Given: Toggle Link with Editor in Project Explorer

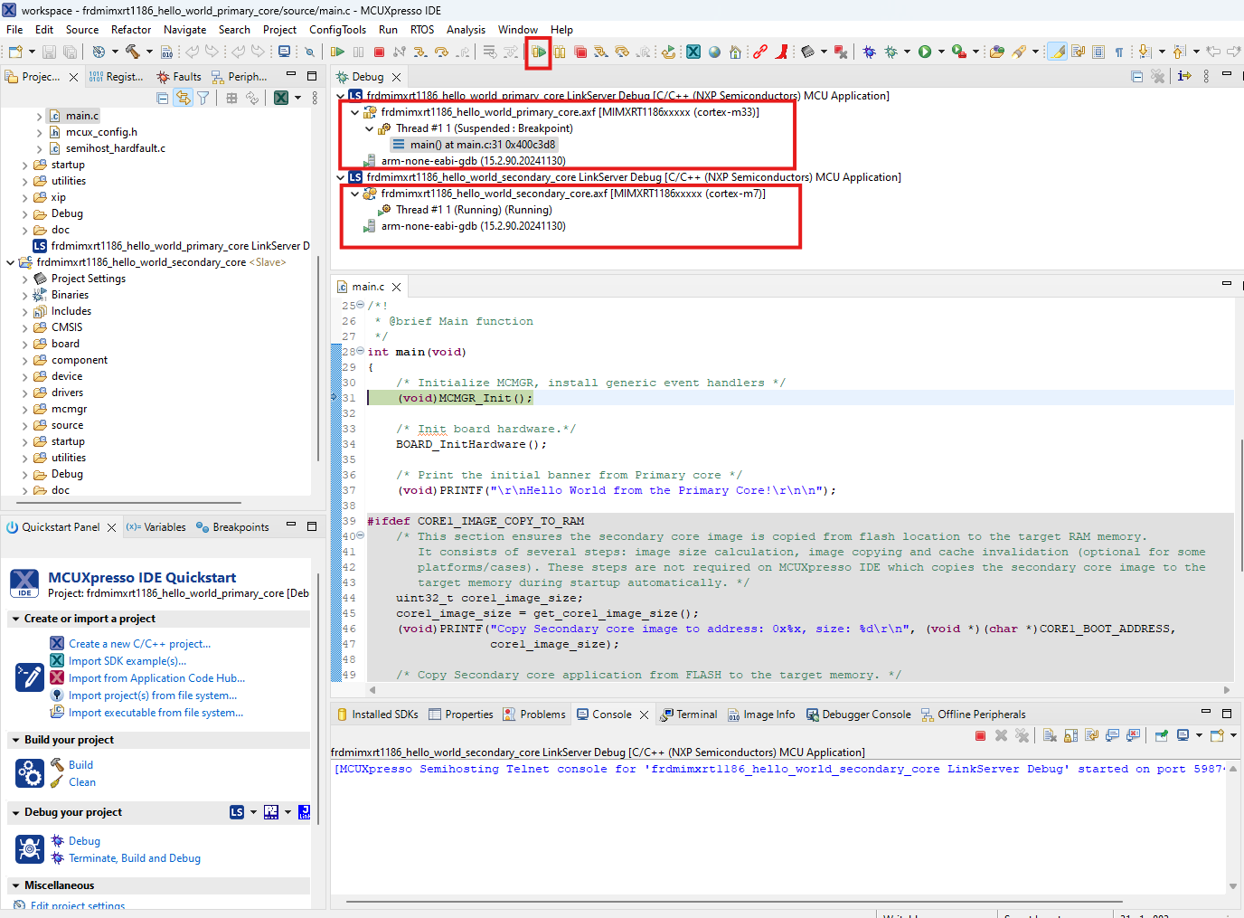Looking at the screenshot, I should [184, 98].
